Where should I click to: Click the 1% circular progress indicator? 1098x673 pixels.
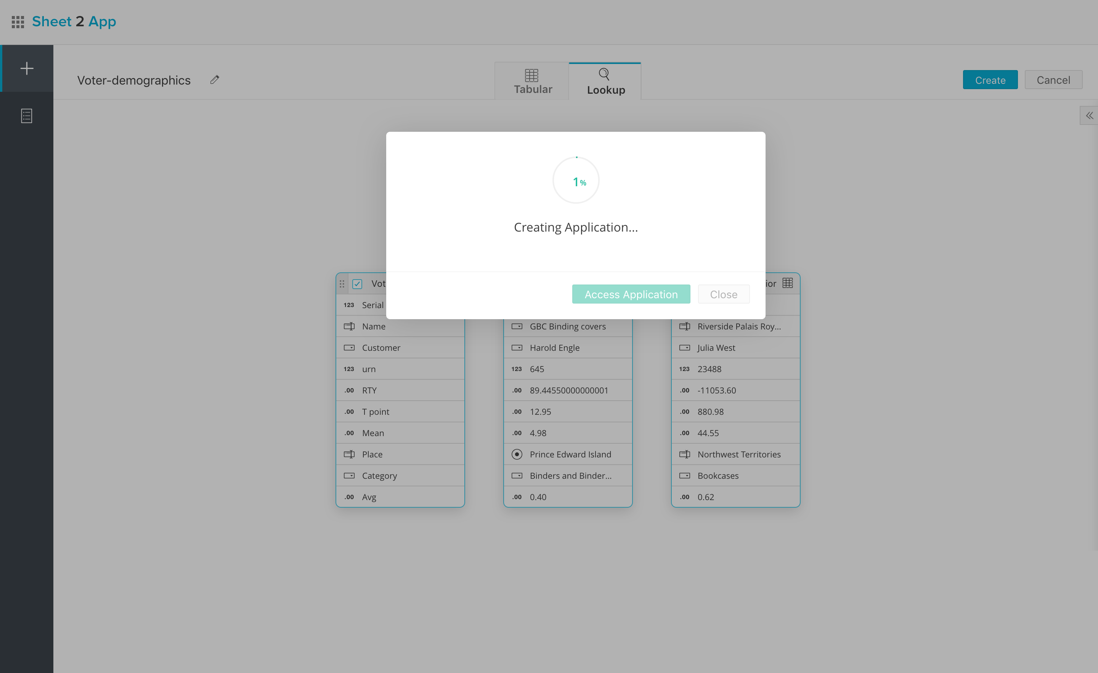576,180
